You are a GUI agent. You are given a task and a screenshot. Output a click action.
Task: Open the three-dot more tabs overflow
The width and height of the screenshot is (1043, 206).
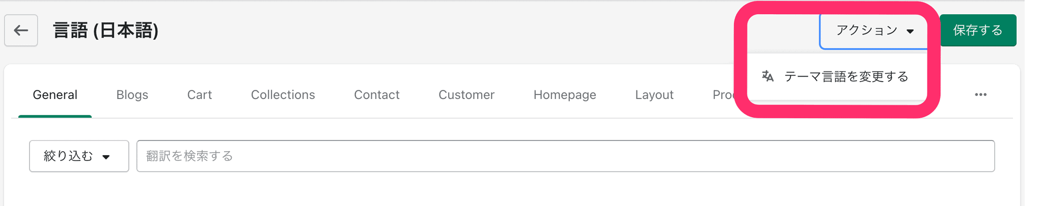point(980,95)
